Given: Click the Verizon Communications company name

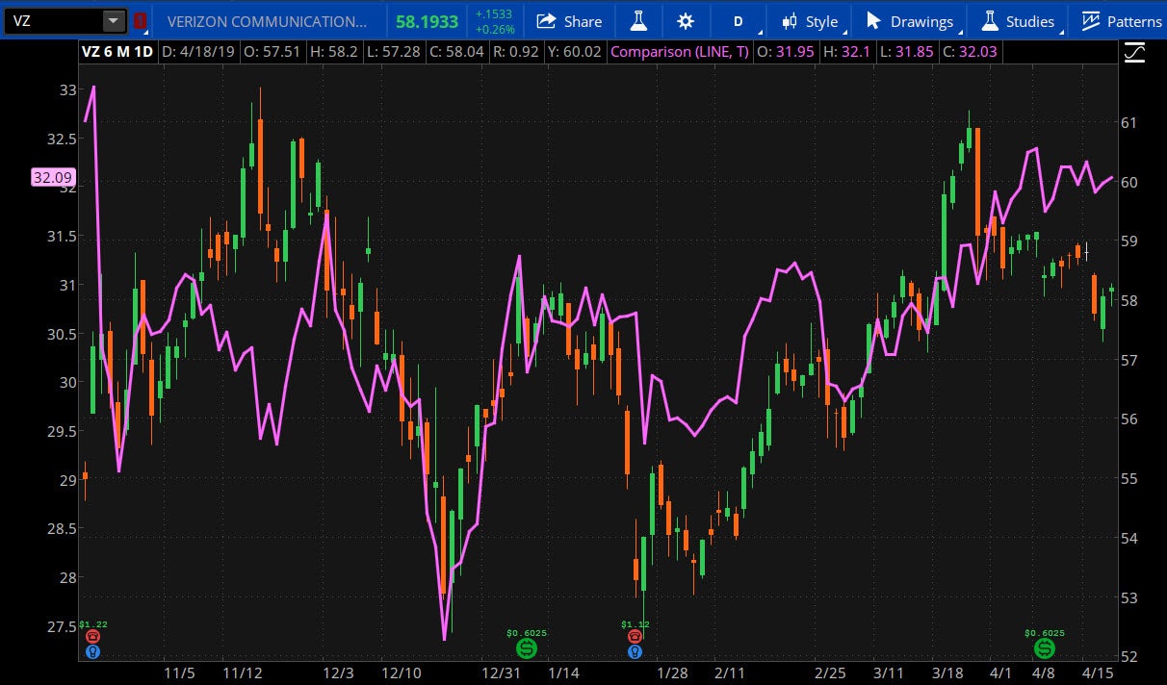Looking at the screenshot, I should click(267, 21).
